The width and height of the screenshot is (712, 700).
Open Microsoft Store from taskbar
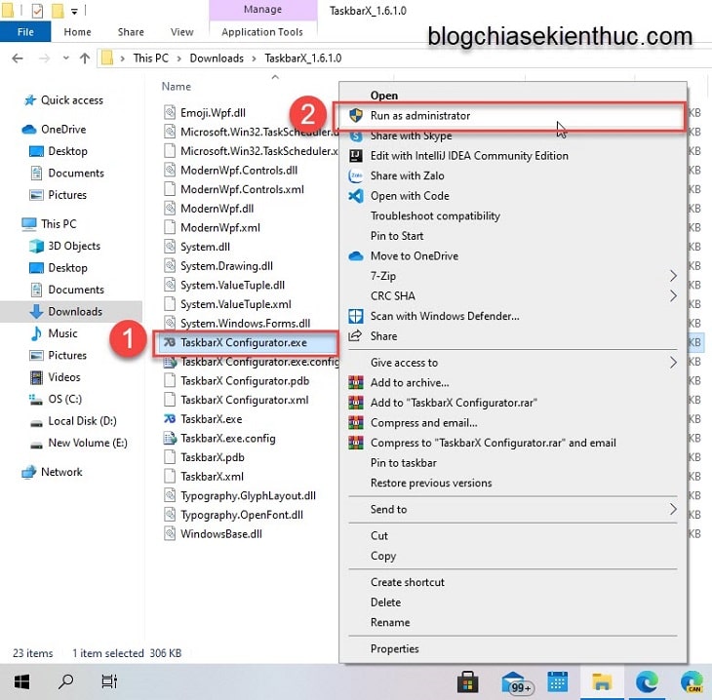coord(468,681)
